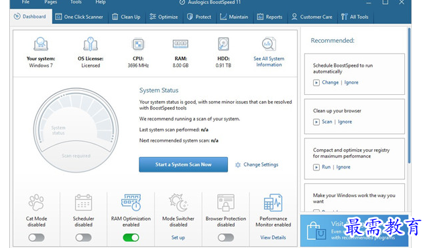Run the registry compact recommendation
The width and height of the screenshot is (427, 248).
coord(326,167)
